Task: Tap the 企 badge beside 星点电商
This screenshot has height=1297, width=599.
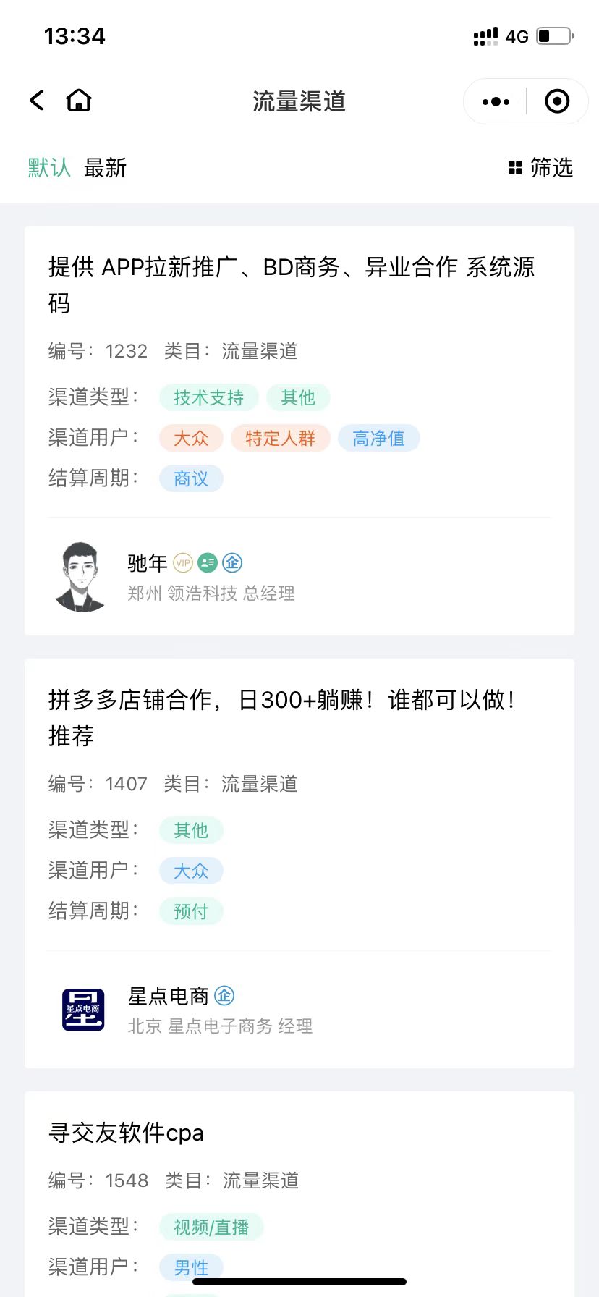Action: pyautogui.click(x=224, y=995)
